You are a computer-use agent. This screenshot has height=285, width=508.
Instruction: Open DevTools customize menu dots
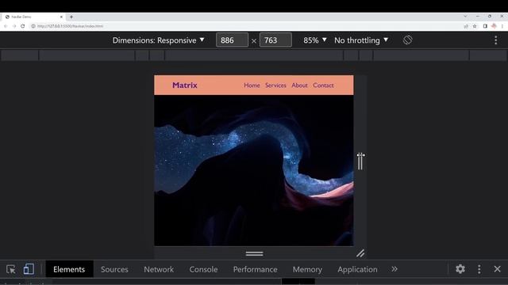coord(479,269)
